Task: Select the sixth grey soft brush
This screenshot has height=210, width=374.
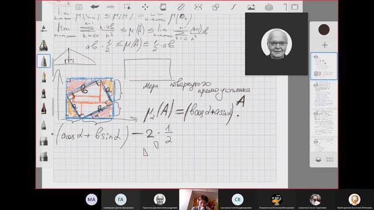Action: [44, 125]
